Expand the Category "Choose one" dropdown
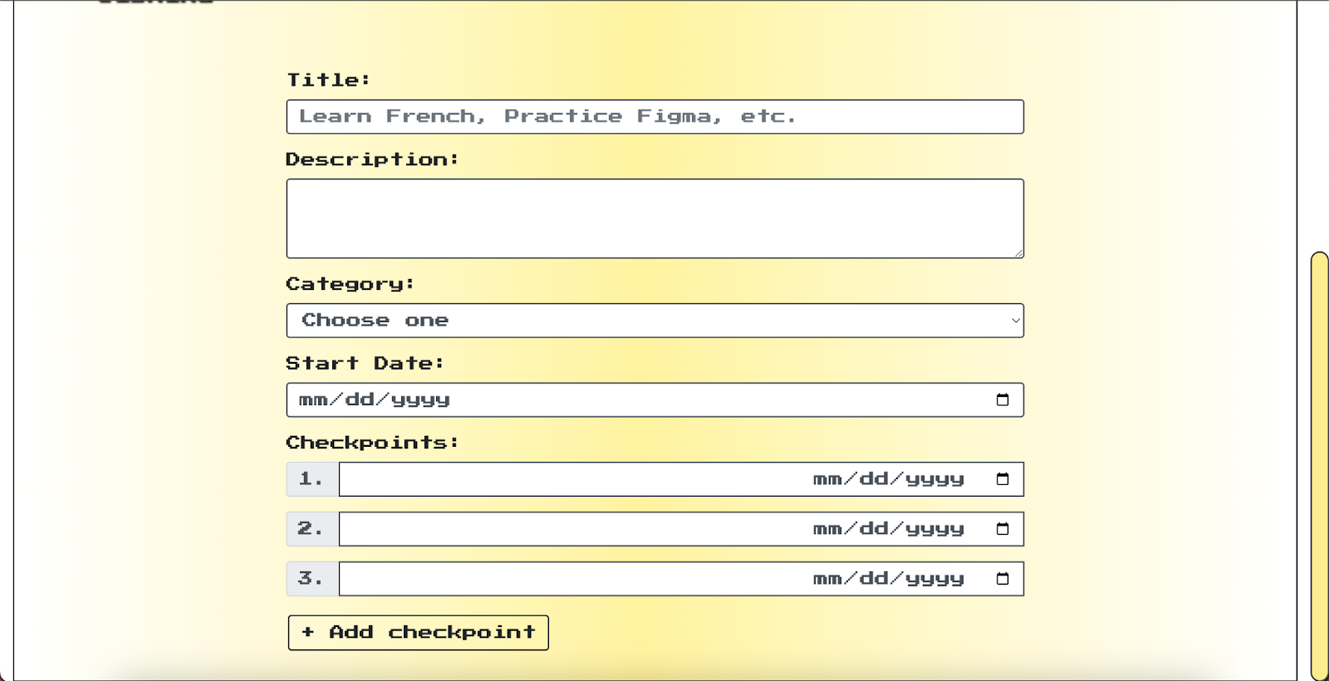This screenshot has height=681, width=1329. pyautogui.click(x=655, y=321)
